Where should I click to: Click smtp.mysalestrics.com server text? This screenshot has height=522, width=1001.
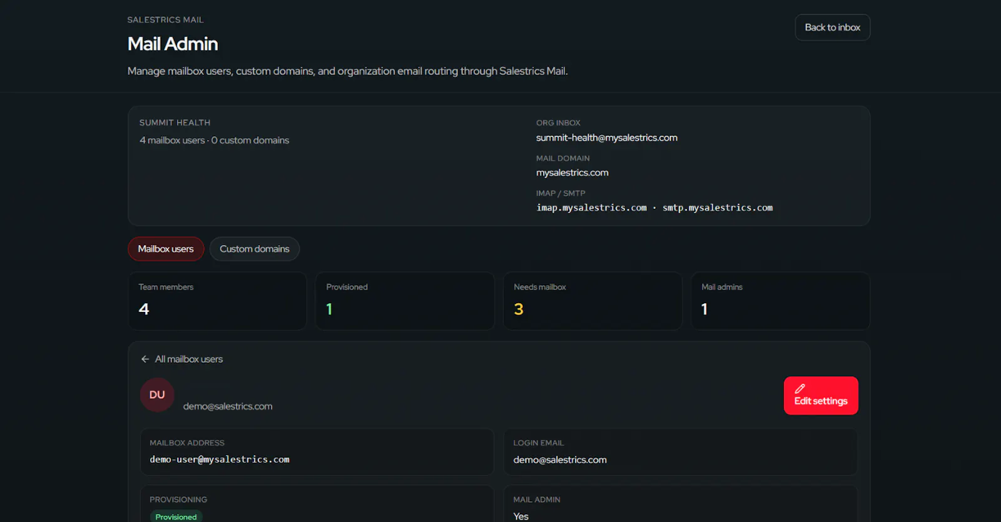point(718,208)
